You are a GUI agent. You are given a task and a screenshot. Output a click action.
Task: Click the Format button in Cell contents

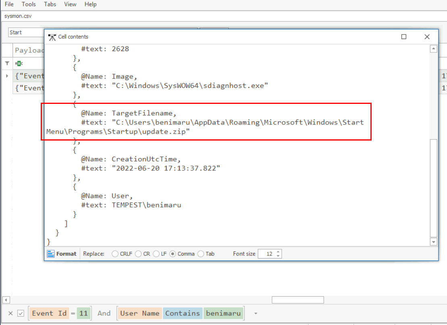pos(62,254)
